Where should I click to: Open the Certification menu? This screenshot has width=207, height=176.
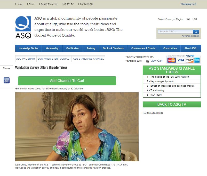pos(73,48)
